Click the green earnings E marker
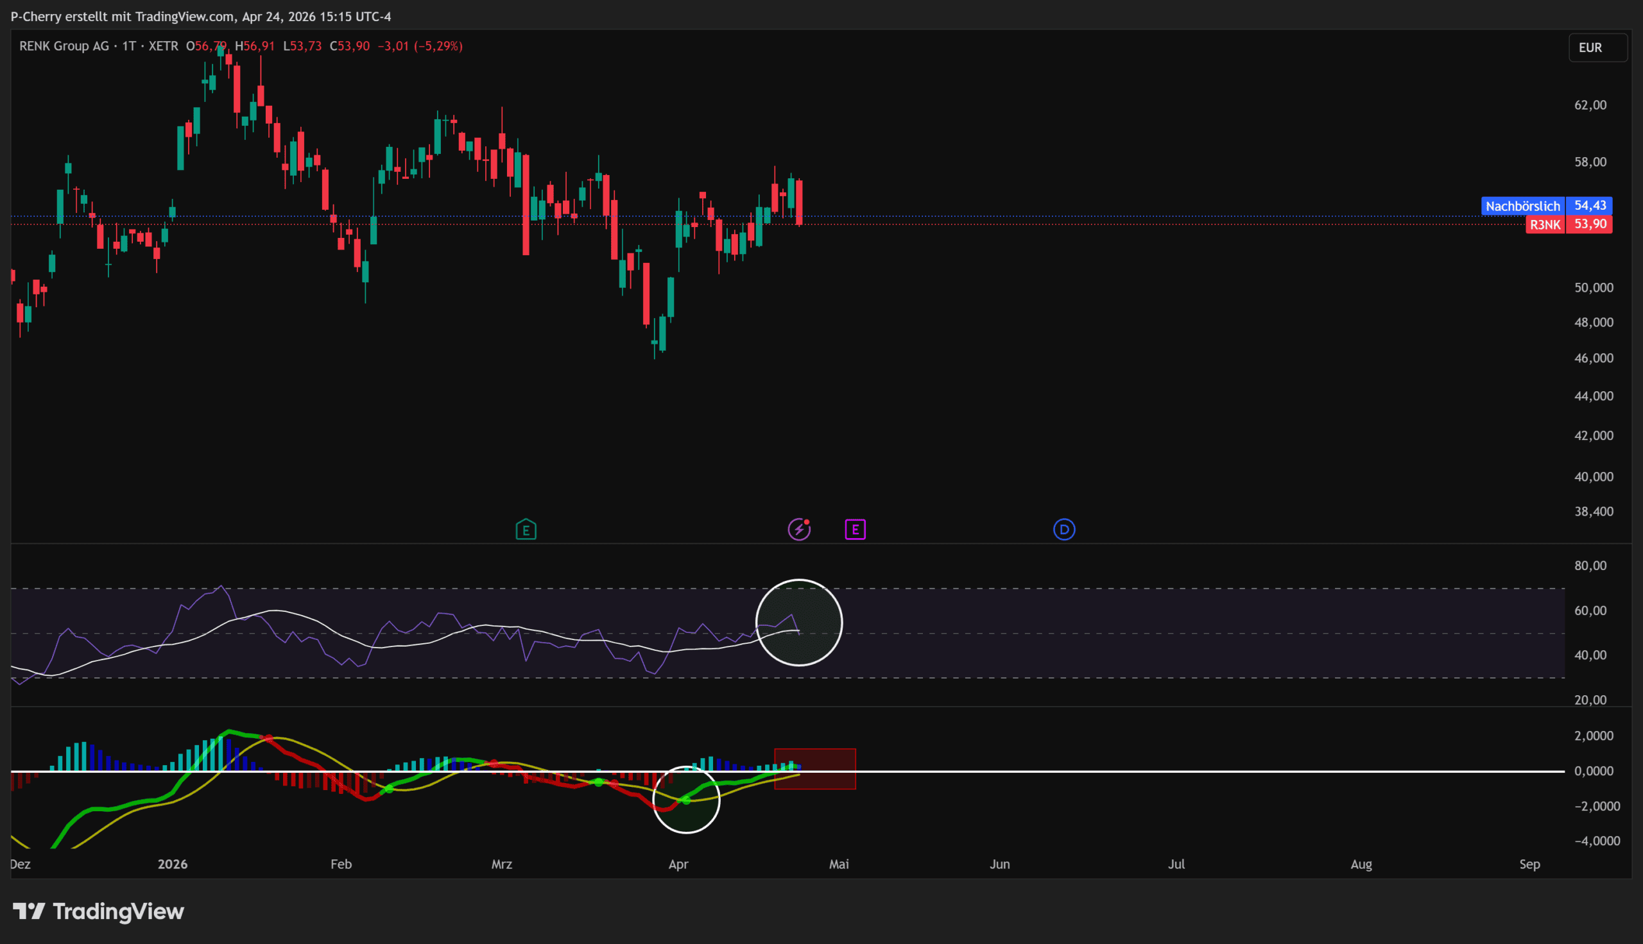This screenshot has height=944, width=1643. pos(526,530)
